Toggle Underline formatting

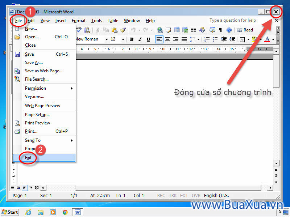point(148,39)
